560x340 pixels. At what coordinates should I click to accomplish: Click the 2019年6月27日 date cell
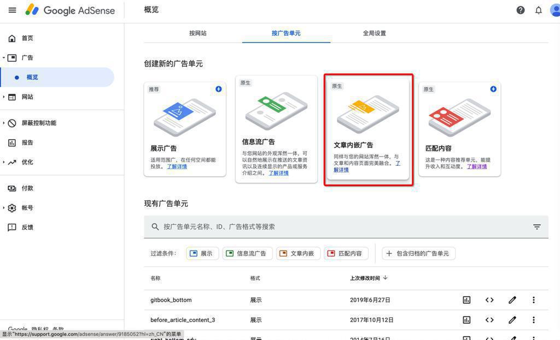(x=370, y=300)
